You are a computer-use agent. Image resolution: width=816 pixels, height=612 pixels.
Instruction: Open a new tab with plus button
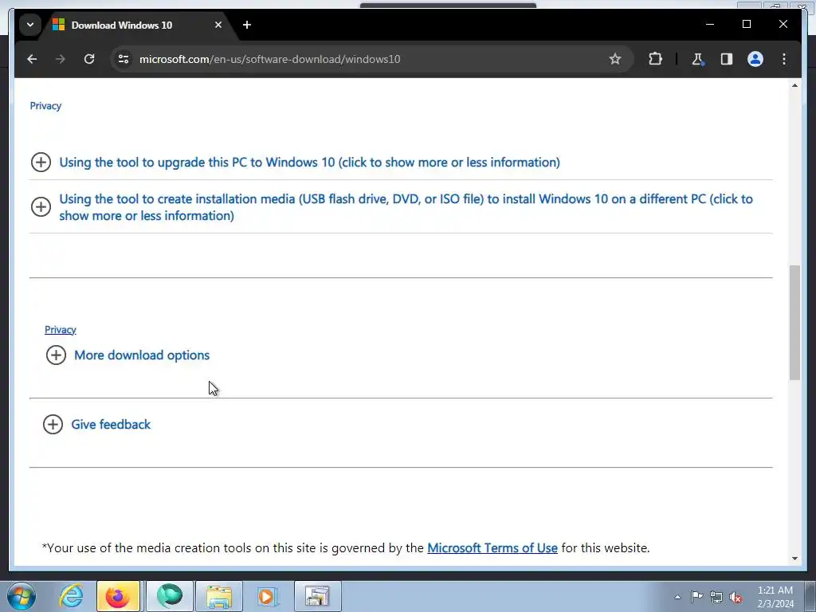tap(247, 25)
